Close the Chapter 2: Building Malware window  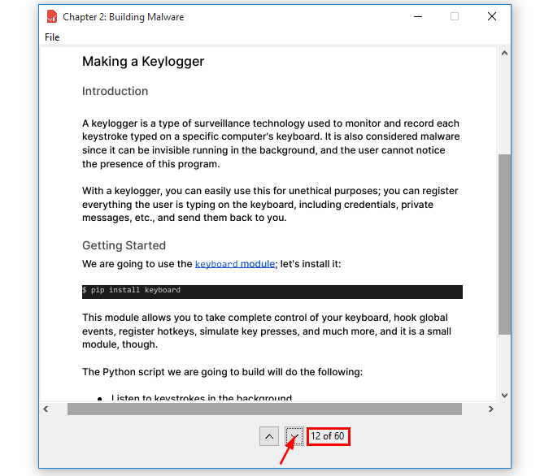click(x=492, y=16)
